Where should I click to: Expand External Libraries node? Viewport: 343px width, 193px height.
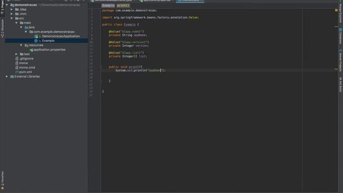click(7, 76)
